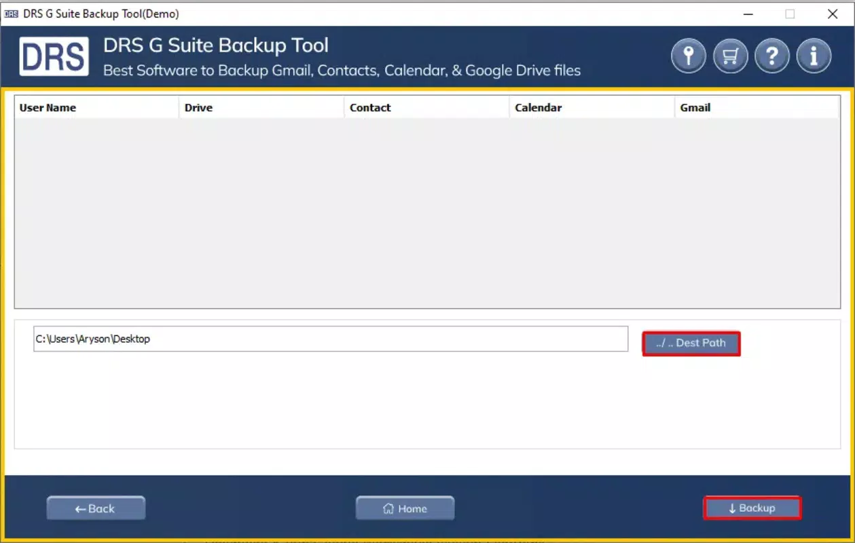Open the info about icon

814,56
